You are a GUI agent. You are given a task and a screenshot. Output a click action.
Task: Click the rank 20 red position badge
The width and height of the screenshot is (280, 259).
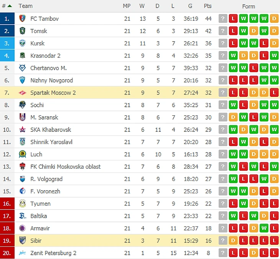coord(7,253)
